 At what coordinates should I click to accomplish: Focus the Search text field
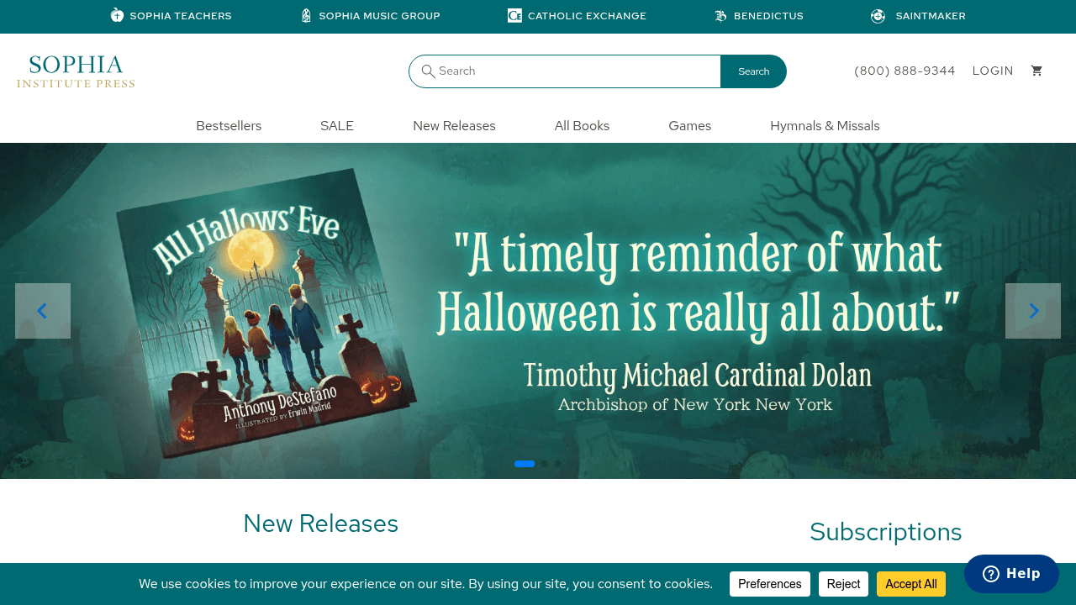pos(576,71)
